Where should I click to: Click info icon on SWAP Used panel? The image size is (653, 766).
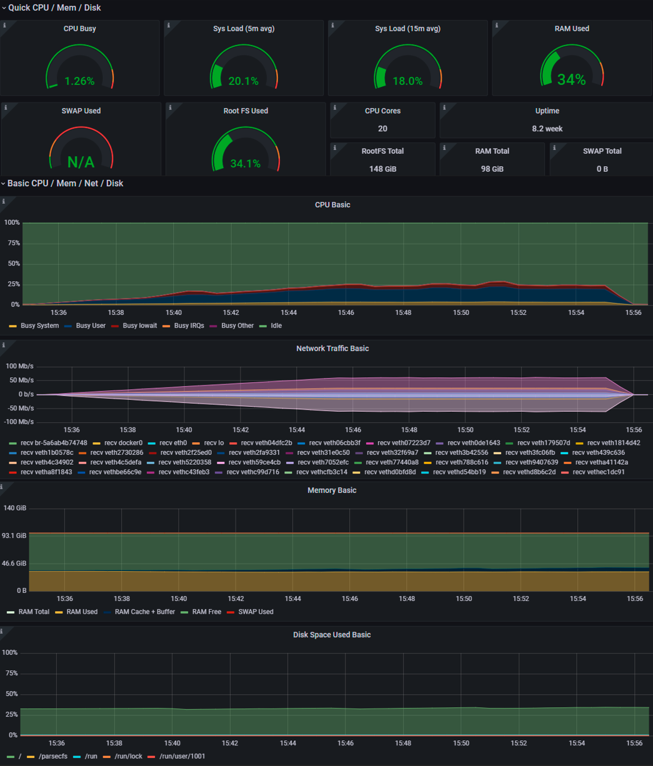click(6, 107)
